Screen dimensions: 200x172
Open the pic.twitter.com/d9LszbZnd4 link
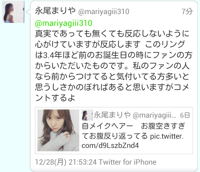[x=133, y=141]
